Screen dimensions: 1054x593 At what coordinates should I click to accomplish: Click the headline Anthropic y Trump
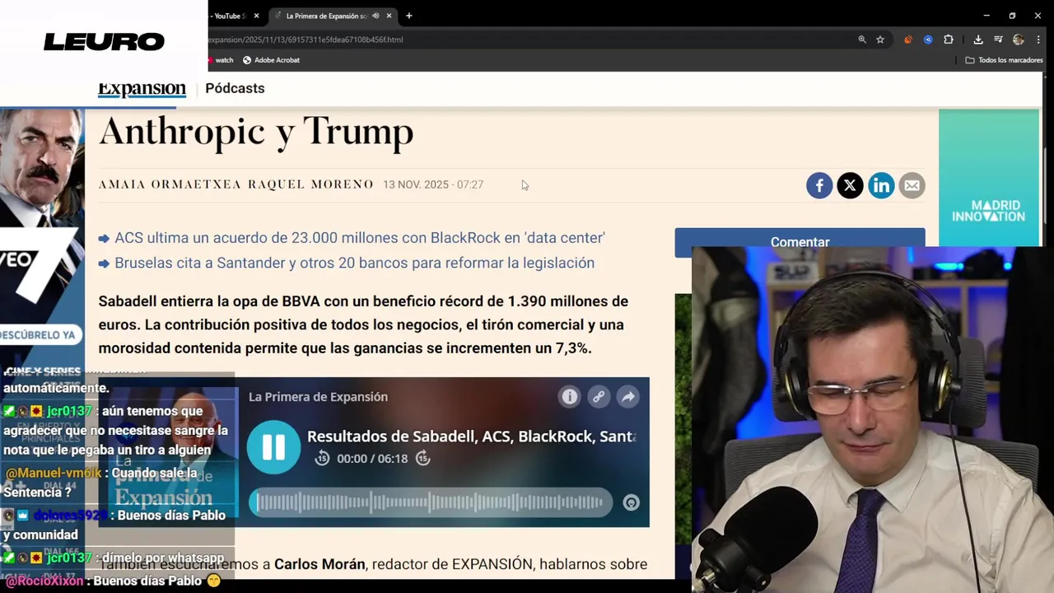pyautogui.click(x=256, y=132)
